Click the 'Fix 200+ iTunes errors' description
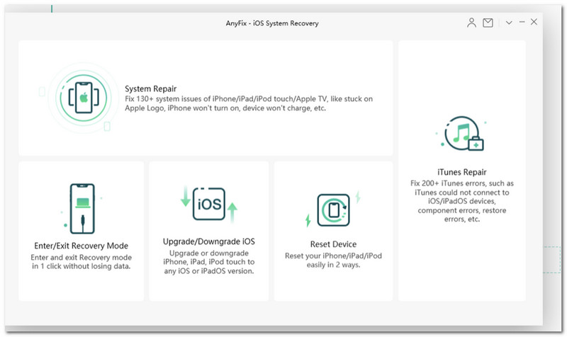Image resolution: width=567 pixels, height=337 pixels. click(462, 201)
